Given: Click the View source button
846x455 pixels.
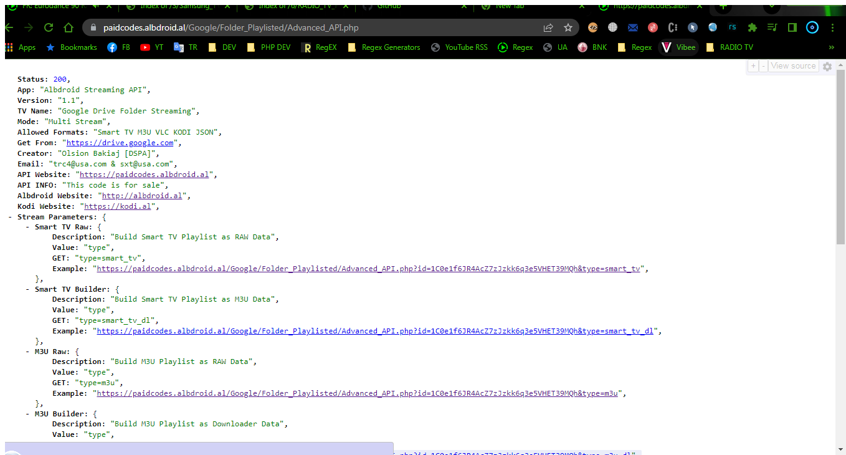Looking at the screenshot, I should pyautogui.click(x=793, y=66).
